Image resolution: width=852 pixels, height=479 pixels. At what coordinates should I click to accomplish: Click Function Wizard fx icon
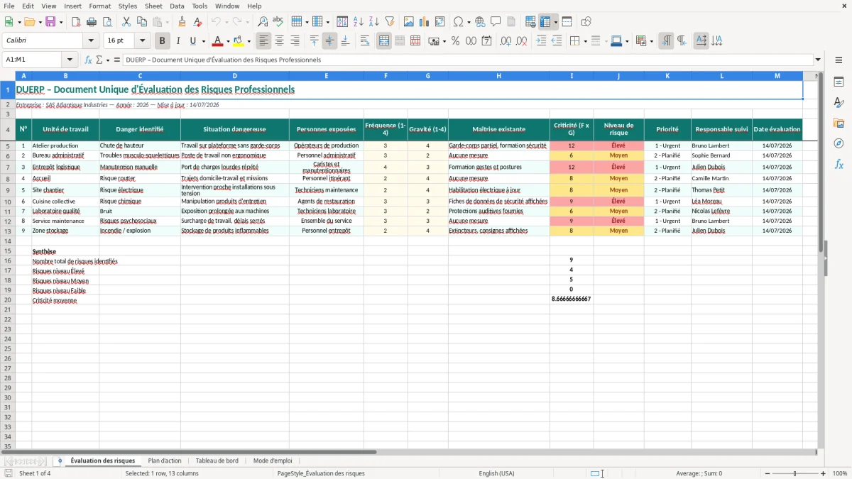tap(89, 60)
